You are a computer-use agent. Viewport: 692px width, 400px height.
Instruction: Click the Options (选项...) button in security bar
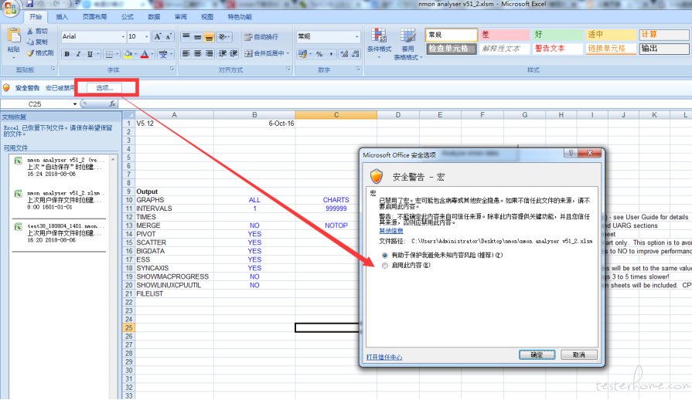pyautogui.click(x=104, y=88)
